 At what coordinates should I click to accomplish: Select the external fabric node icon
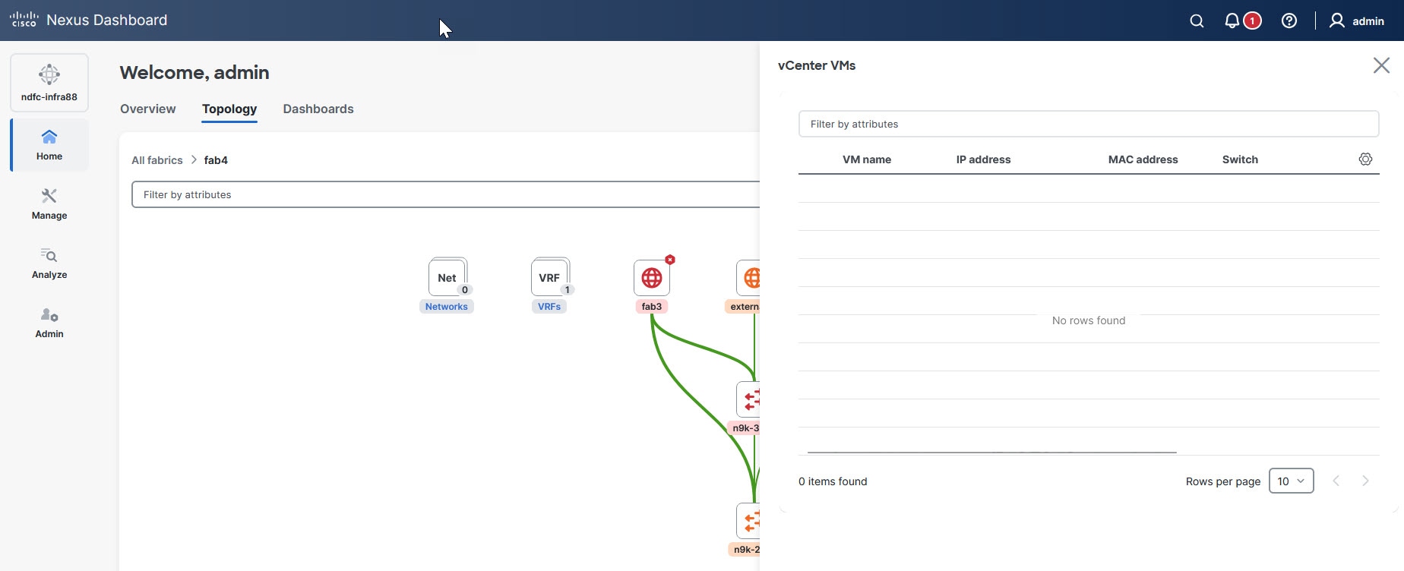point(748,278)
